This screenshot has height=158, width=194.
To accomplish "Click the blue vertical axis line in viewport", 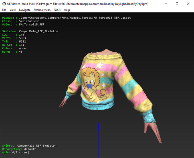I will (98, 140).
